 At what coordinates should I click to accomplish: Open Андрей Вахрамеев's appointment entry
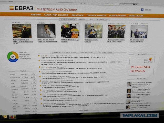click(141, 91)
